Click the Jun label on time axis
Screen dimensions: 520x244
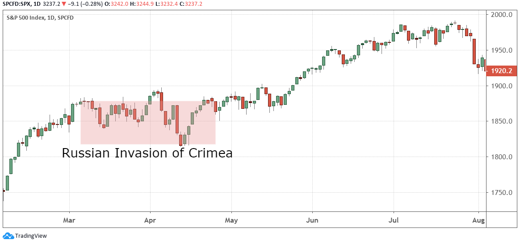pyautogui.click(x=312, y=220)
